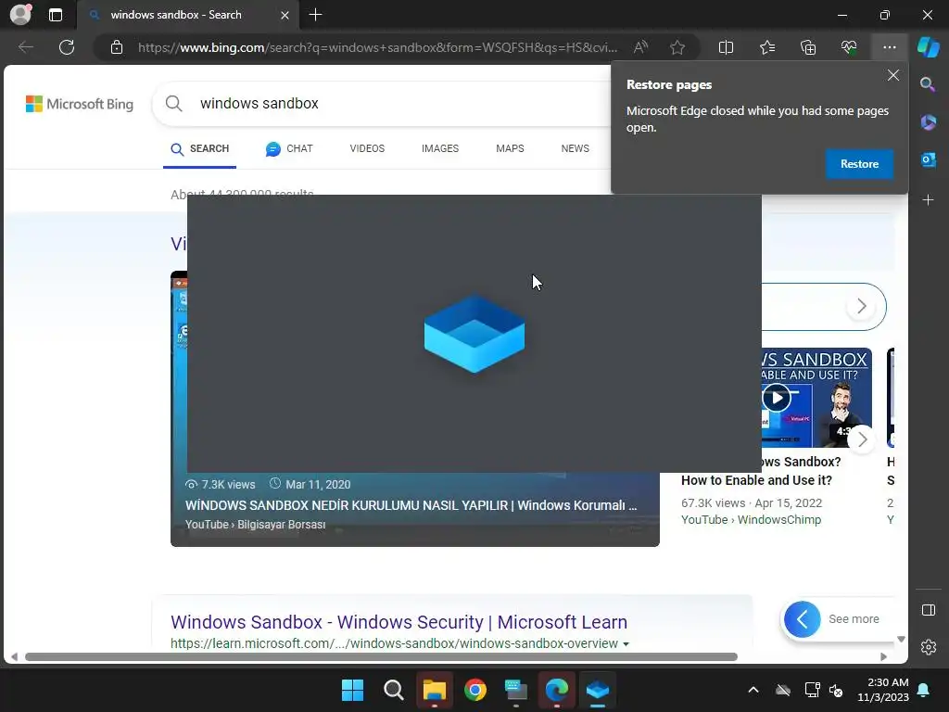Open sidebar settings gear icon
The height and width of the screenshot is (712, 949).
pos(928,647)
